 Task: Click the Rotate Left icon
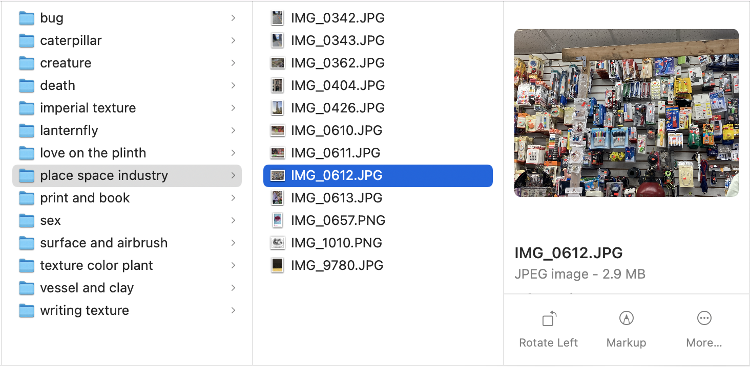click(x=549, y=319)
